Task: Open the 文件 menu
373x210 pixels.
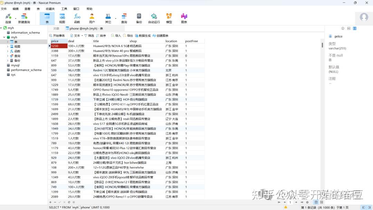Action: (x=4, y=9)
